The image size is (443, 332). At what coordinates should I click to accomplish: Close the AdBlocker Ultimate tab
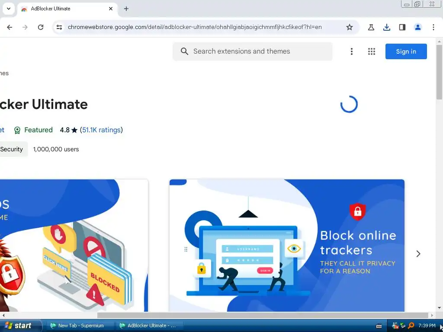click(111, 9)
